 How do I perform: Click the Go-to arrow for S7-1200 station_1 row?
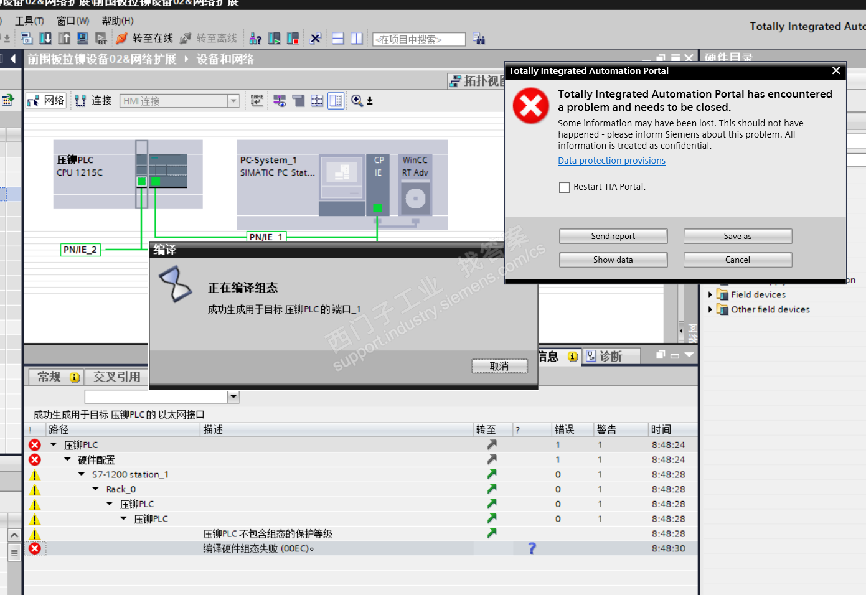point(492,474)
